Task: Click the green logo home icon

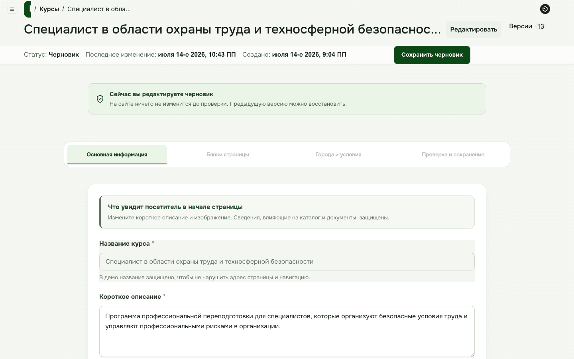Action: point(28,9)
